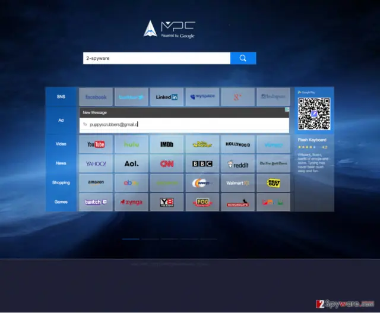The width and height of the screenshot is (380, 313).
Task: Open the Twitch games tile
Action: click(96, 202)
